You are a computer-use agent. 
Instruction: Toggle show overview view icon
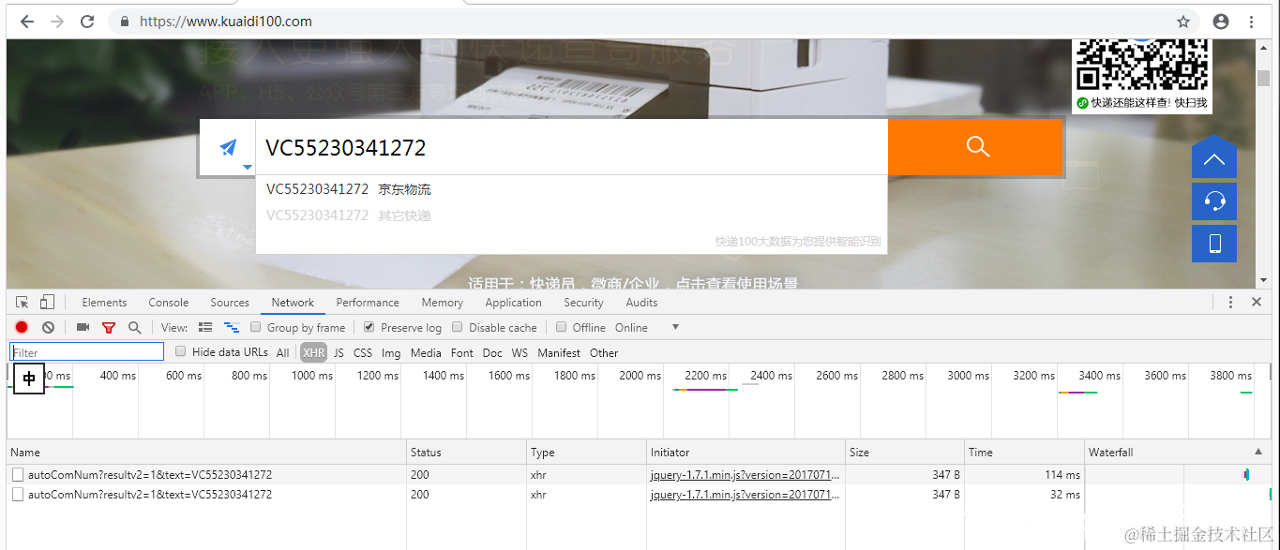click(232, 327)
